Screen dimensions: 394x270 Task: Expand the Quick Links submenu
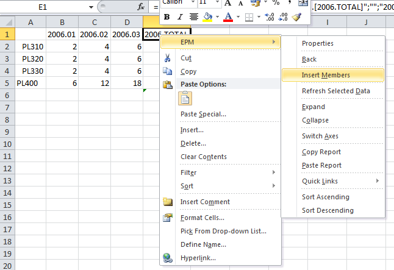(x=333, y=181)
